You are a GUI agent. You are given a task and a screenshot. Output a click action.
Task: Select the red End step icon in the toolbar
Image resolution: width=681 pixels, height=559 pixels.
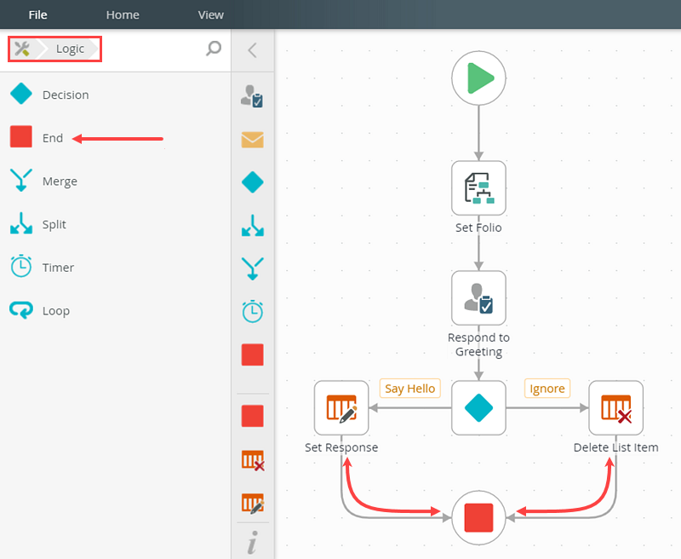253,354
